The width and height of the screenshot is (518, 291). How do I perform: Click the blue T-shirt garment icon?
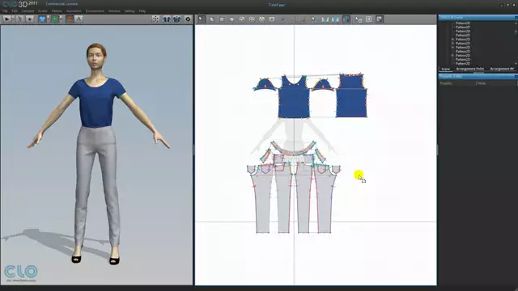42,19
